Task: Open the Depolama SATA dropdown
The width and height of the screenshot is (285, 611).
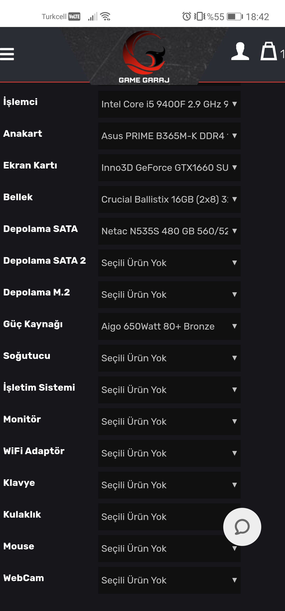Action: click(169, 231)
